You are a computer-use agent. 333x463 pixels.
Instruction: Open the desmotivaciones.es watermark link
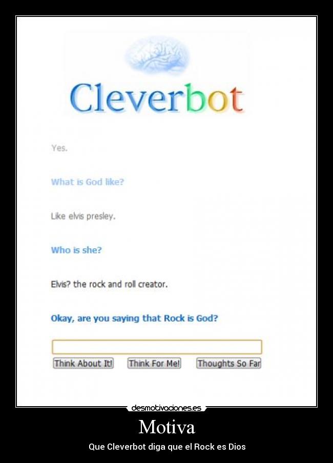(x=167, y=408)
